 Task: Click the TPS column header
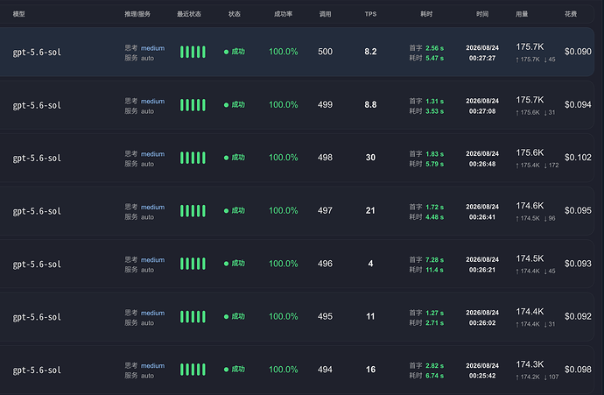(370, 14)
